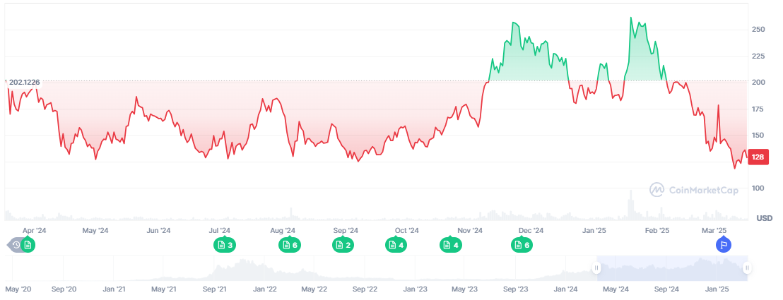The image size is (783, 300).
Task: Open the August '24 marker with 6 events
Action: click(x=290, y=245)
